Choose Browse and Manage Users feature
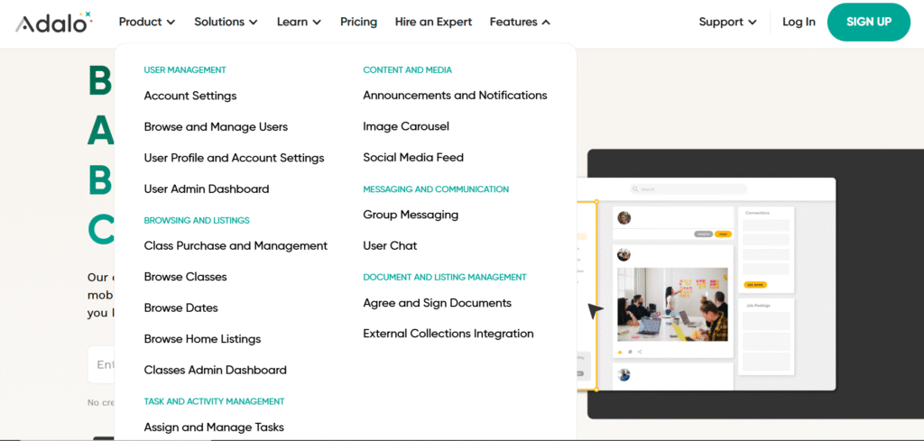 point(216,127)
